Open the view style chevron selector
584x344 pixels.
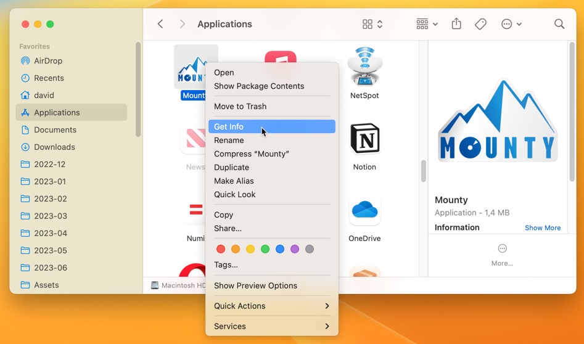[380, 24]
